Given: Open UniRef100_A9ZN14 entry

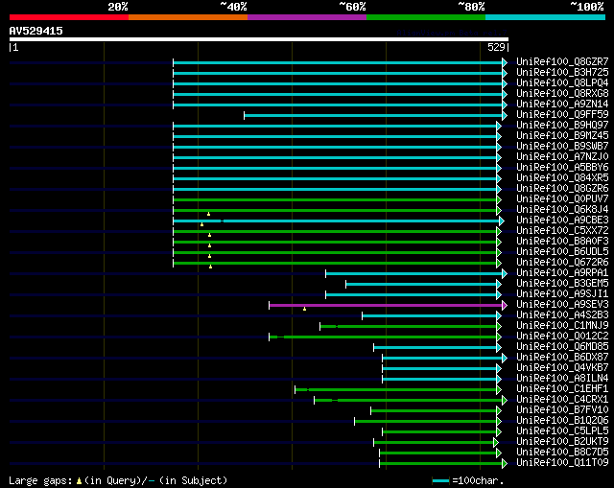Looking at the screenshot, I should coord(562,105).
